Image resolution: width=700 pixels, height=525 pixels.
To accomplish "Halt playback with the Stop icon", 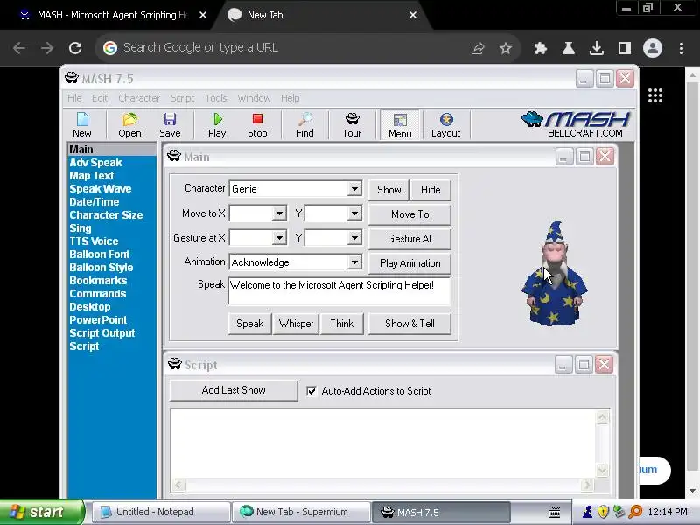I will (257, 125).
